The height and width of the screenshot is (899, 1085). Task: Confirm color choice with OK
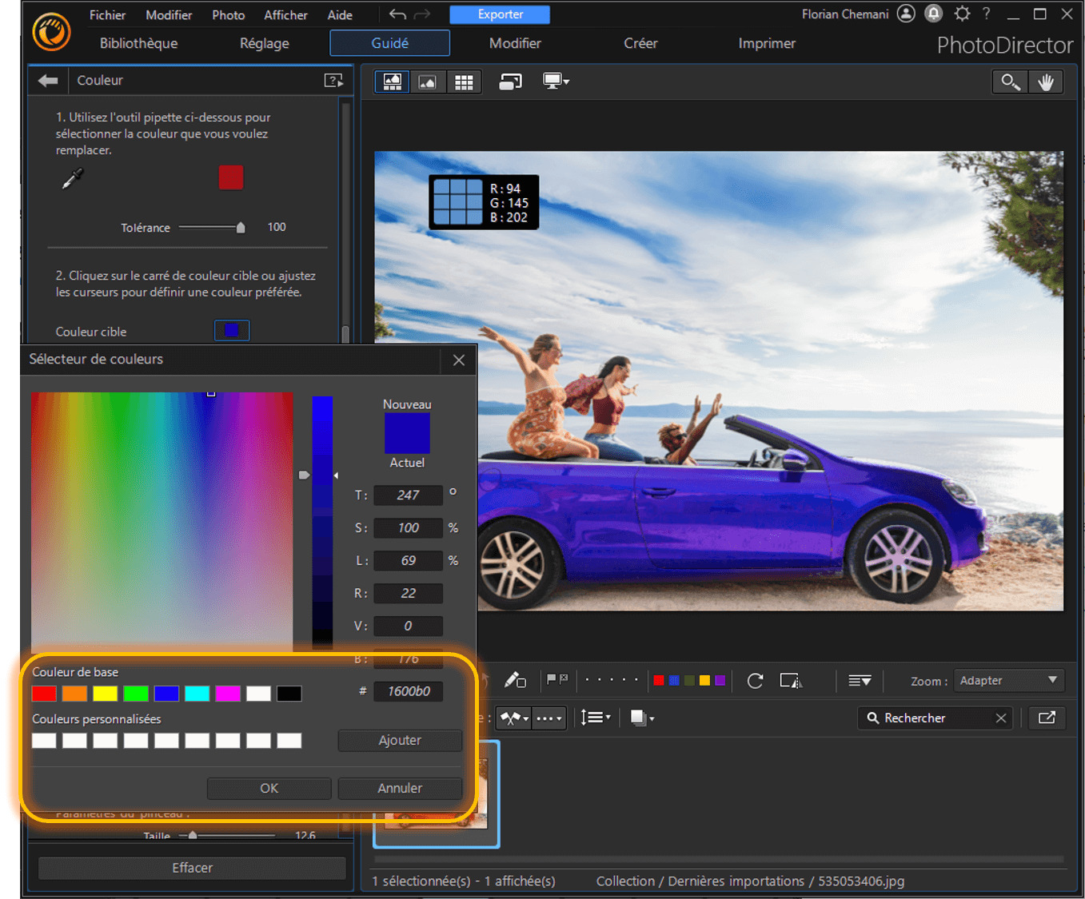click(x=269, y=788)
